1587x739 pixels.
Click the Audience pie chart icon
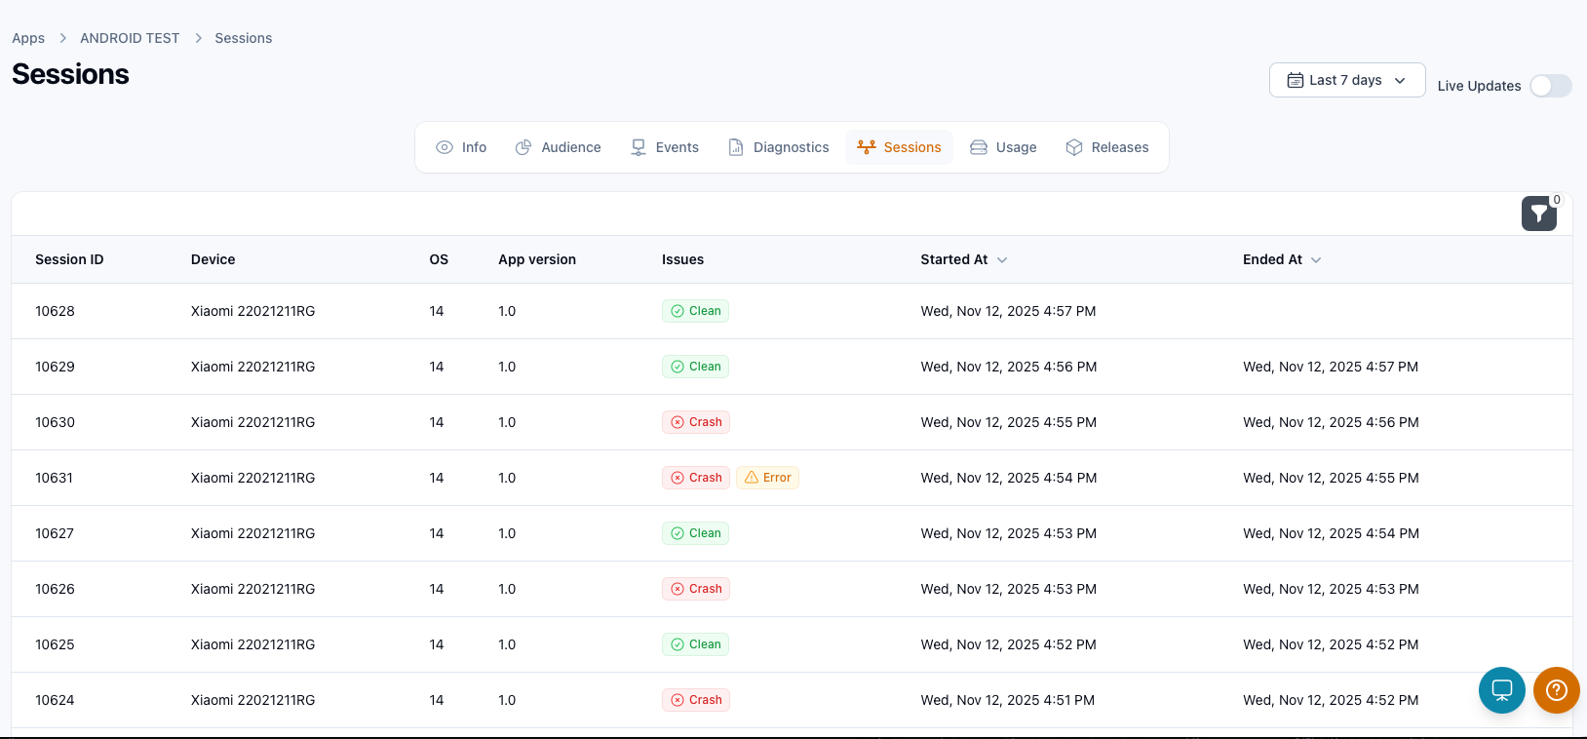[x=523, y=147]
